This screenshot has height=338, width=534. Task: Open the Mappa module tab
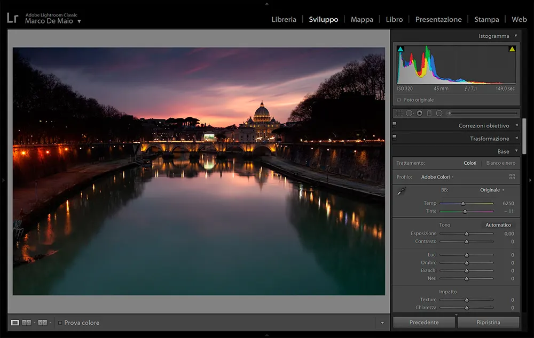click(x=362, y=19)
